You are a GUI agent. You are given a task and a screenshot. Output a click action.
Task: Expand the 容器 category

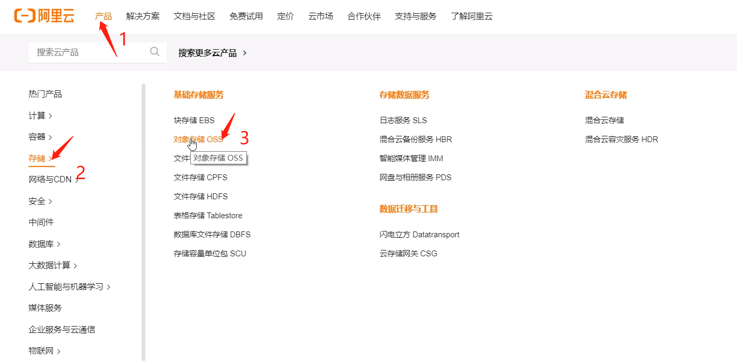click(x=40, y=137)
